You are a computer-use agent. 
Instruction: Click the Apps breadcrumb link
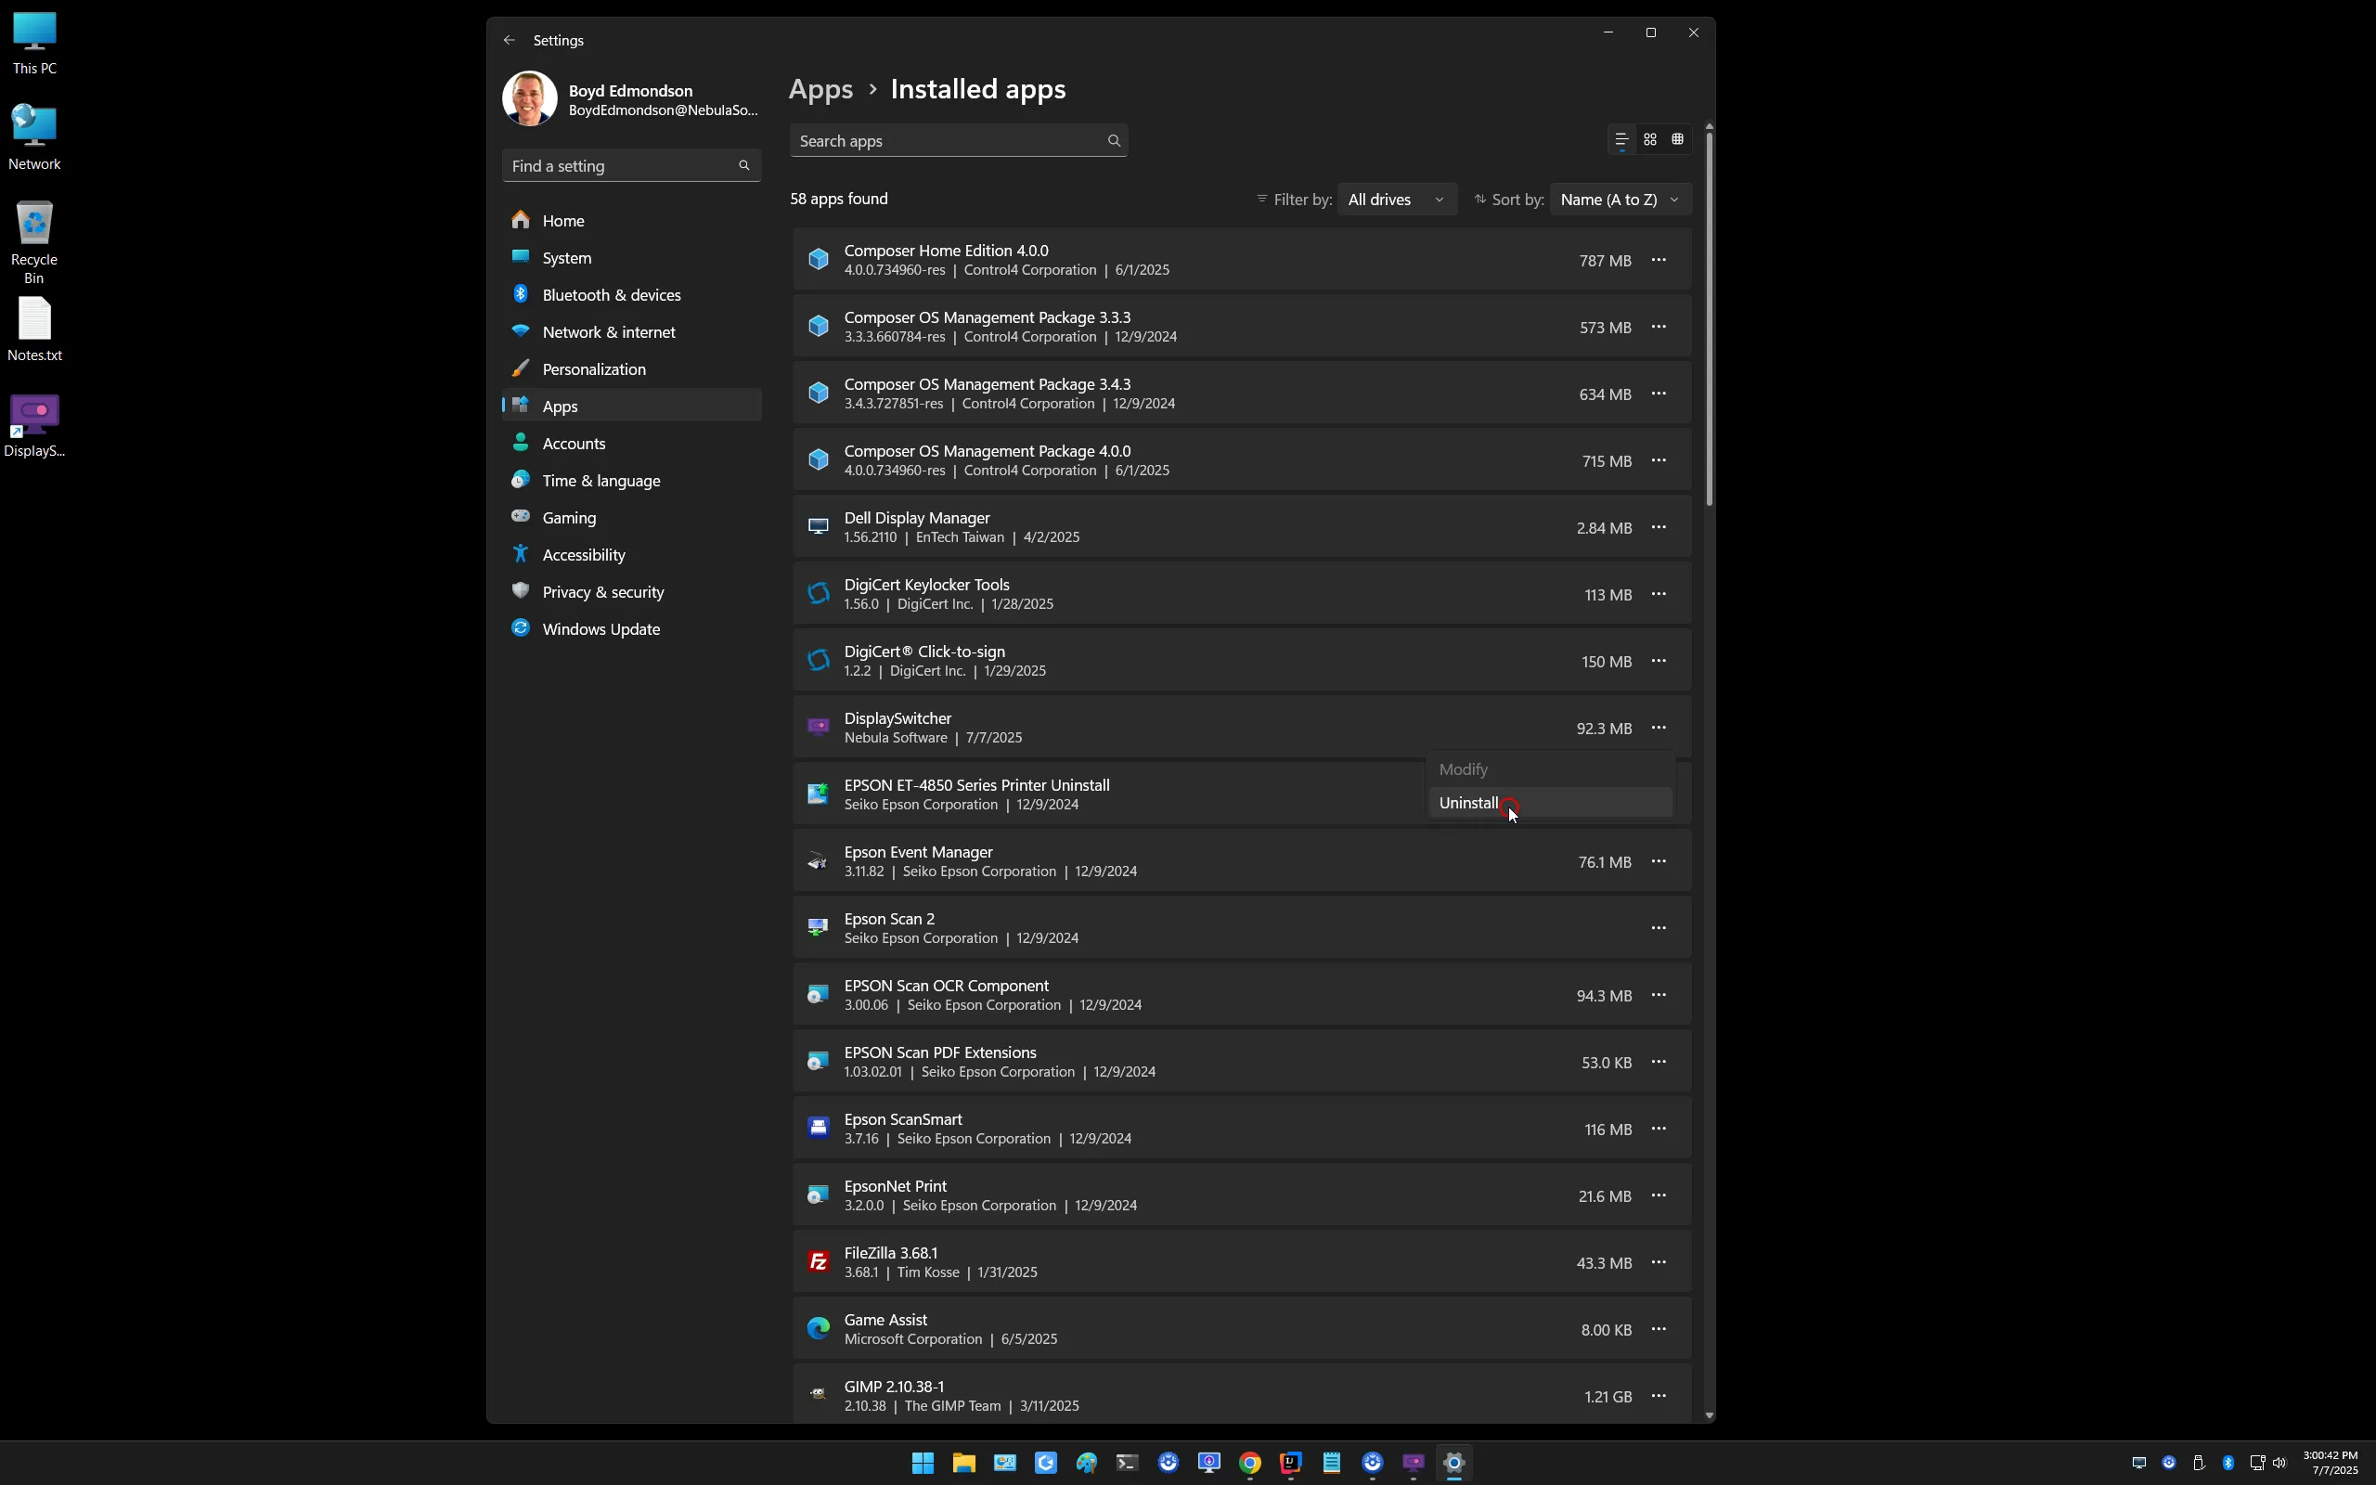click(x=820, y=89)
